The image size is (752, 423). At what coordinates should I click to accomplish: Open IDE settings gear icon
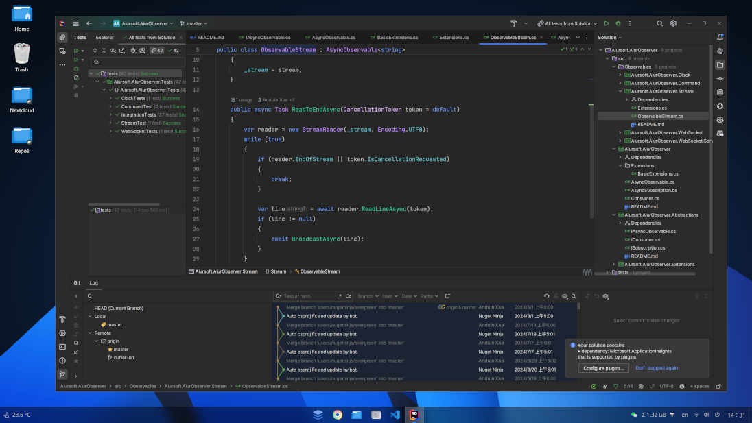pyautogui.click(x=673, y=23)
